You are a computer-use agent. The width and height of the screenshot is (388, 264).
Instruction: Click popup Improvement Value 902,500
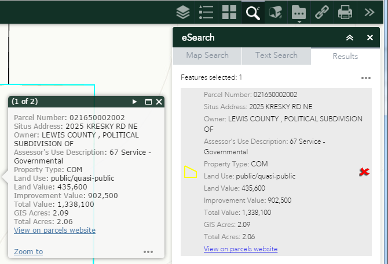[x=66, y=196]
